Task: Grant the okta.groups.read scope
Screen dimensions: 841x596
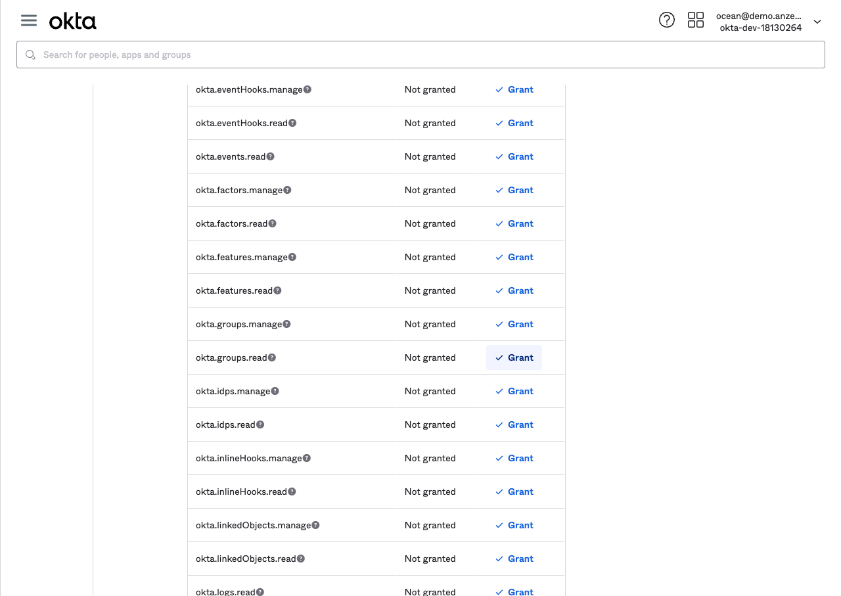Action: point(514,357)
